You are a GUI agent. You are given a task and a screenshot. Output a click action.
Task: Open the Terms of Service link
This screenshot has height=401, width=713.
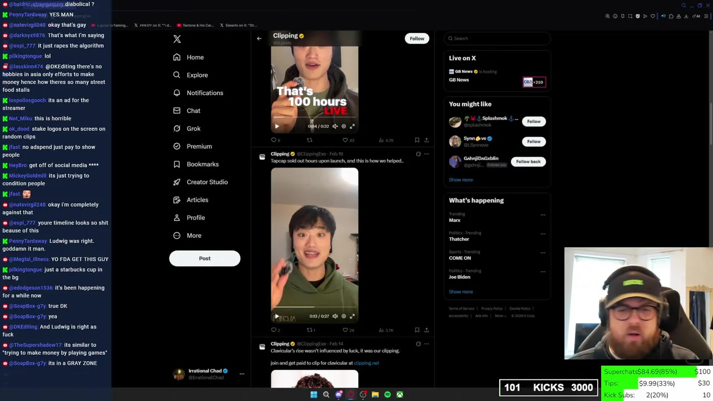[462, 309]
